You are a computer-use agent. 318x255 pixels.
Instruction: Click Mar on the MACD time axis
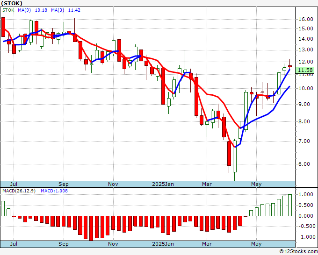[x=207, y=244]
